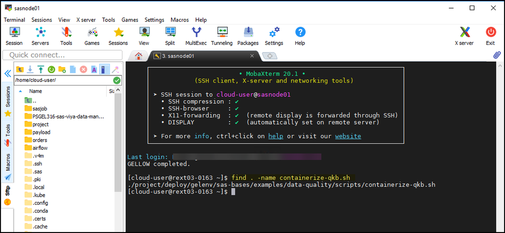
Task: Click the SFTP upload arrow icon
Action: click(40, 69)
